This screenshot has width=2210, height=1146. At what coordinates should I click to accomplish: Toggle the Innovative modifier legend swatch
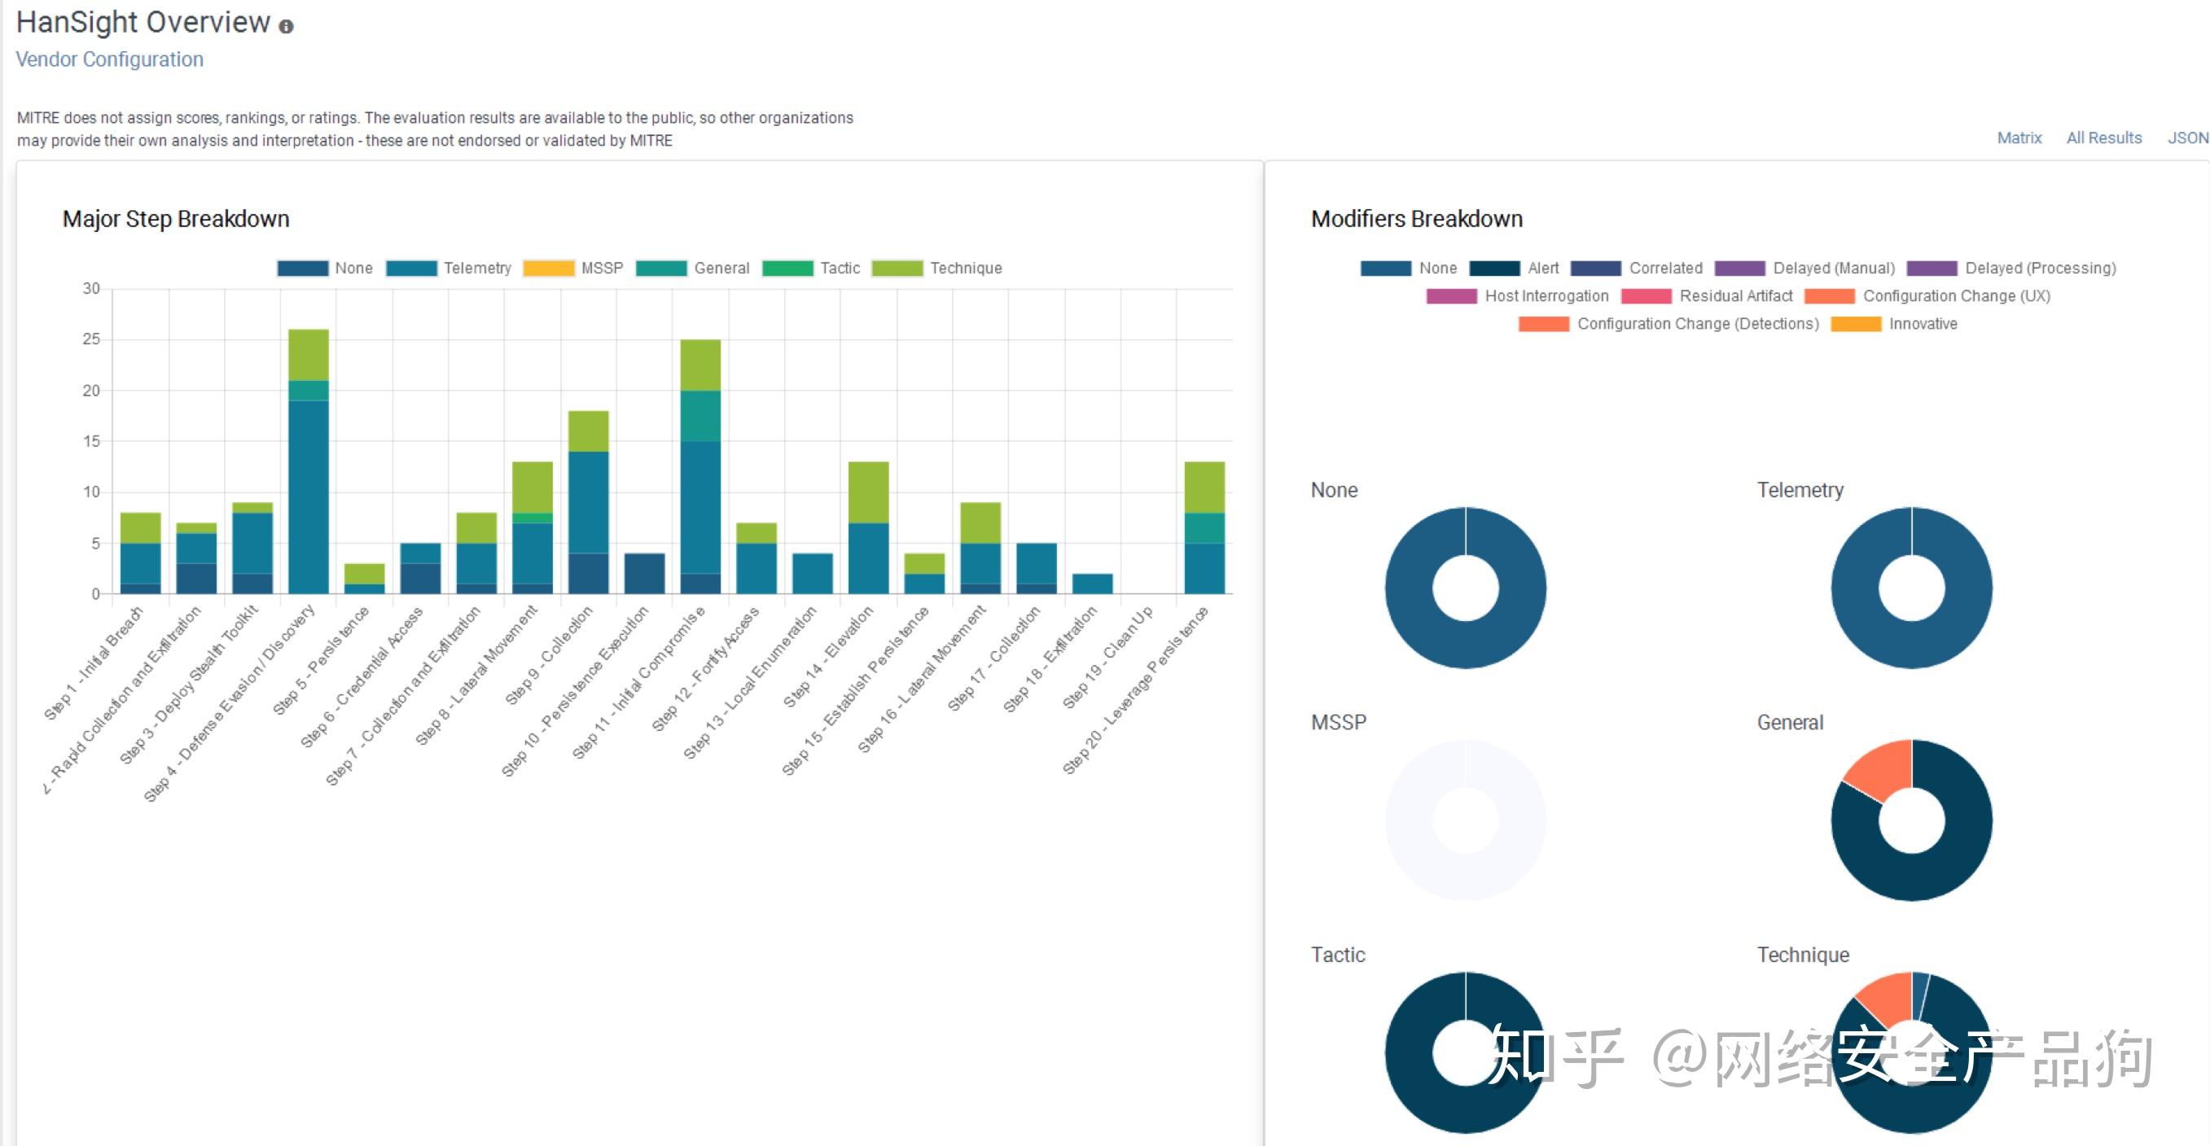[x=1856, y=324]
